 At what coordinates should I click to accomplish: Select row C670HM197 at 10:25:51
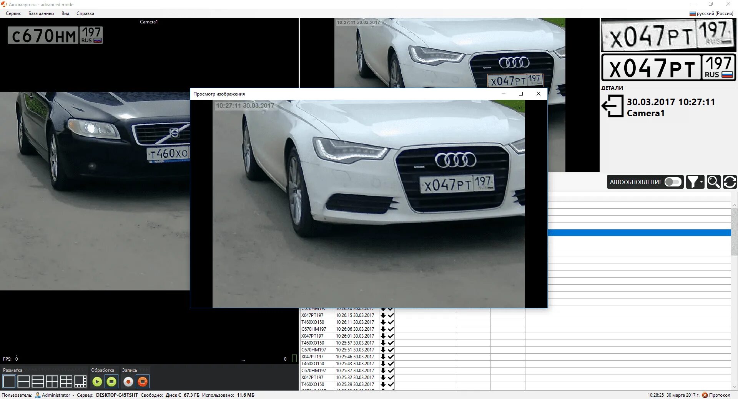pyautogui.click(x=515, y=350)
